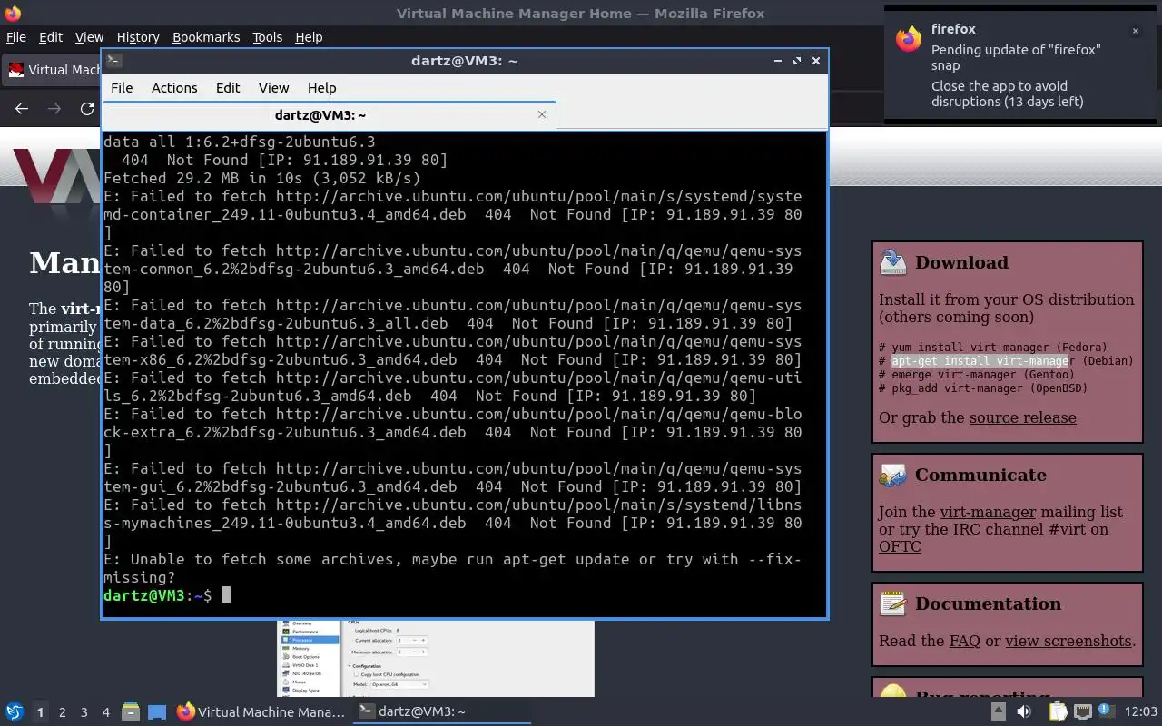
Task: Close the dartz@VM3 terminal tab
Action: pos(542,114)
